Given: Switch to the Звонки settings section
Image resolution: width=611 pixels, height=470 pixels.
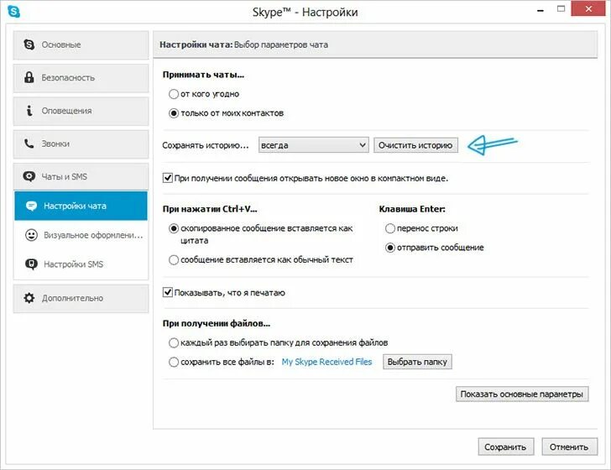Looking at the screenshot, I should coord(81,144).
